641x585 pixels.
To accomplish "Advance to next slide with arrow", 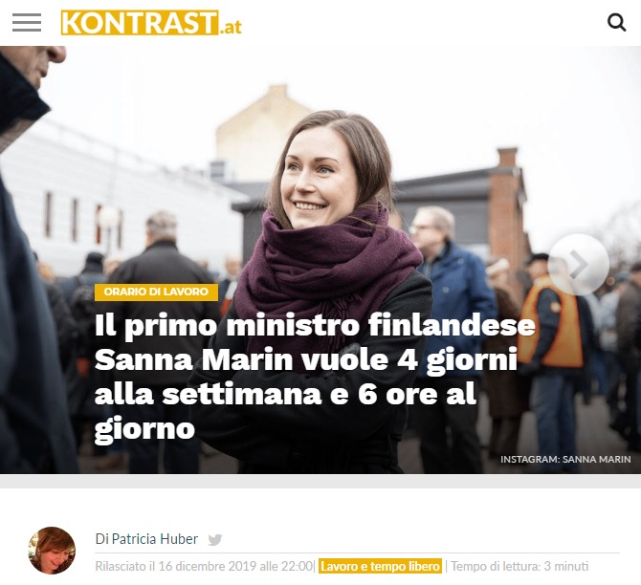I will (579, 265).
